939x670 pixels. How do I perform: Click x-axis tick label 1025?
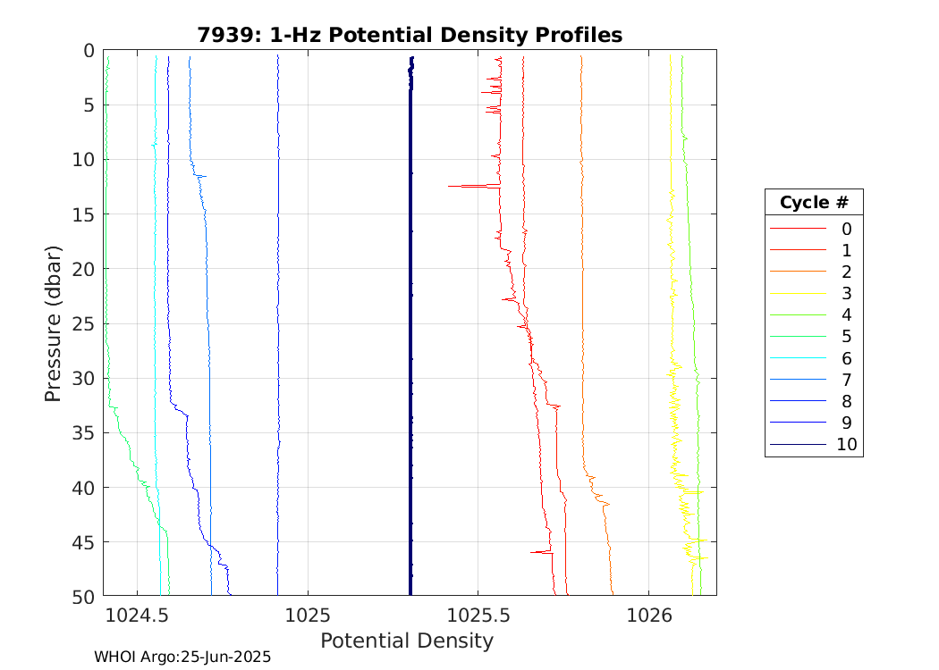pyautogui.click(x=308, y=615)
